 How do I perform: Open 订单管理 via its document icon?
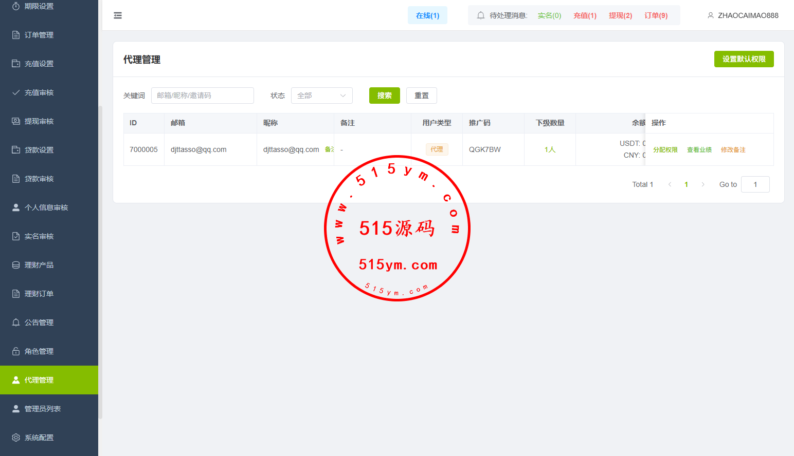[16, 35]
